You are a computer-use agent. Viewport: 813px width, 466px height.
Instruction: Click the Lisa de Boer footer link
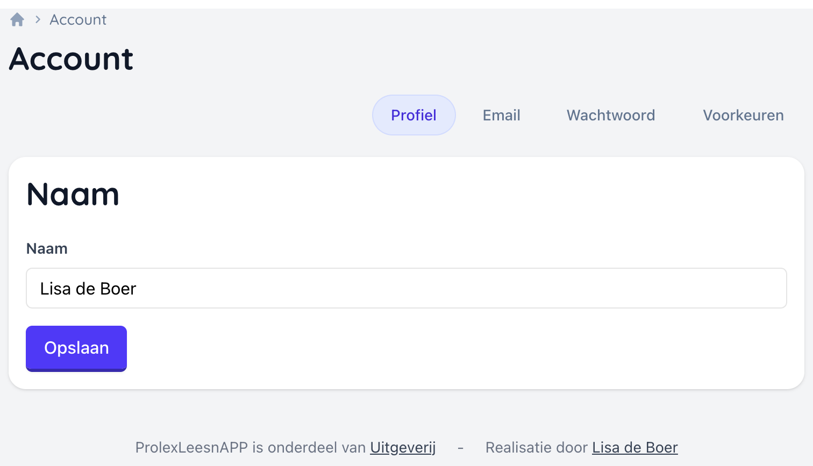(x=634, y=447)
